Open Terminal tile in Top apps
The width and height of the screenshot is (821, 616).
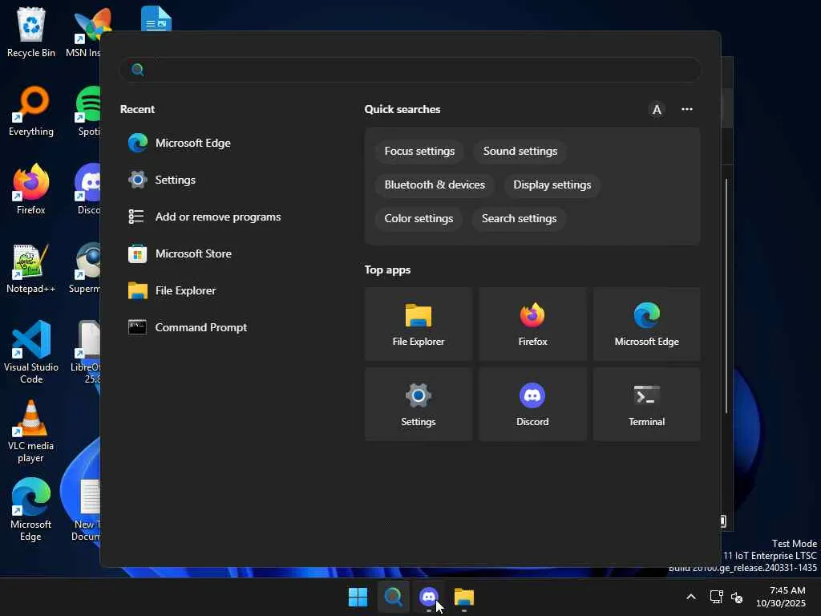(647, 404)
